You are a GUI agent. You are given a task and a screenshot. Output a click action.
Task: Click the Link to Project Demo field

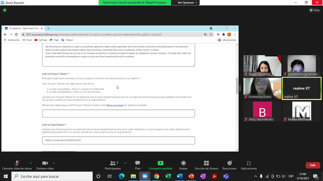[118, 114]
